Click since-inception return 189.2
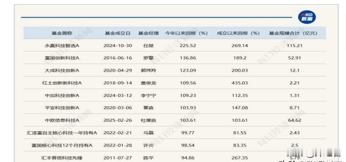The height and width of the screenshot is (162, 346). pyautogui.click(x=240, y=58)
